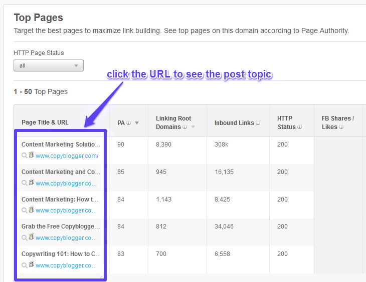The width and height of the screenshot is (366, 282).
Task: Click the title Content Marketing and Co…
Action: pyautogui.click(x=61, y=172)
